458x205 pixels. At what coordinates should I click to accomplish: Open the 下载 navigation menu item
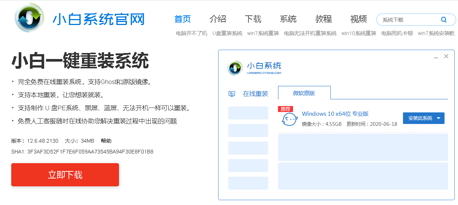[x=253, y=19]
